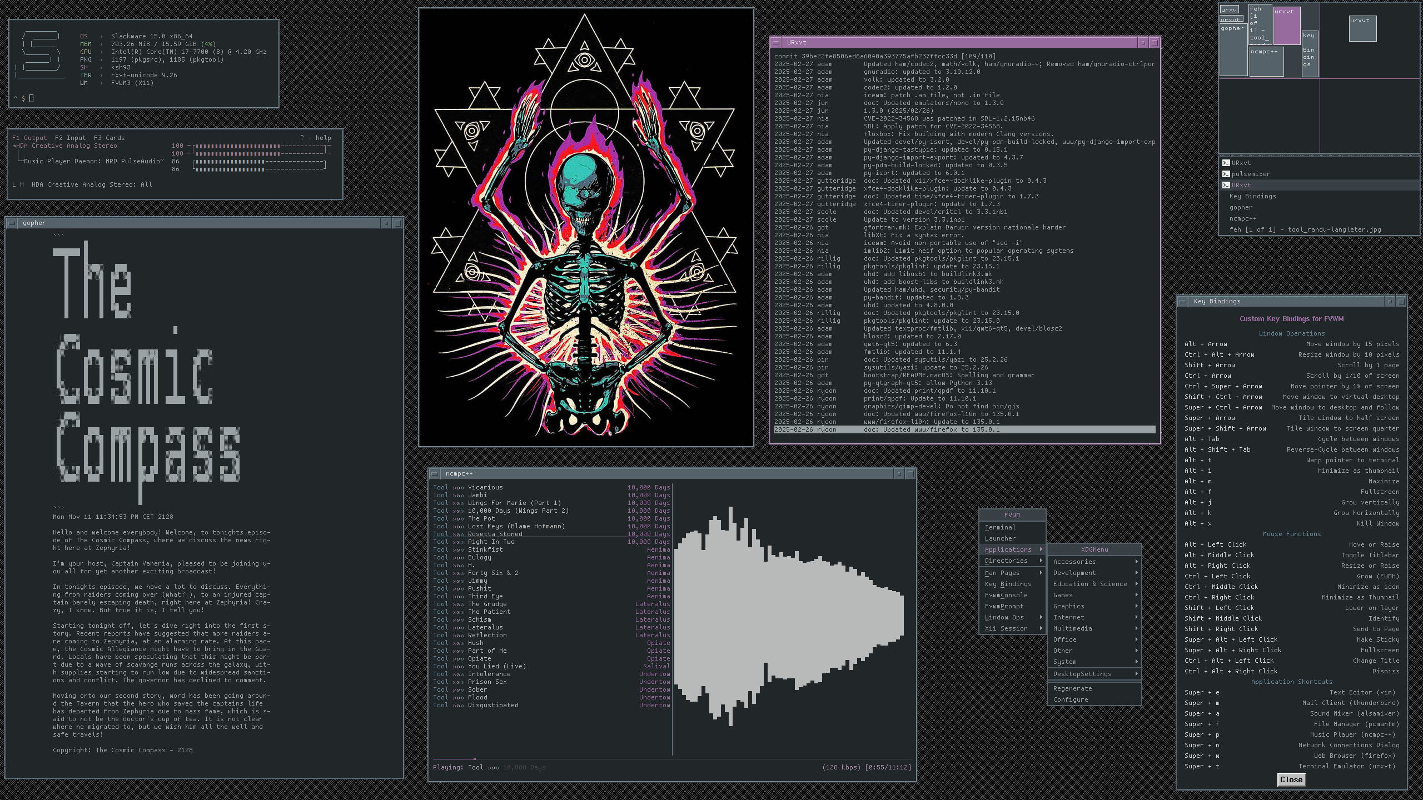The height and width of the screenshot is (800, 1423).
Task: Click terminal icon of URxvt entry above pulsemixer
Action: pos(1226,163)
